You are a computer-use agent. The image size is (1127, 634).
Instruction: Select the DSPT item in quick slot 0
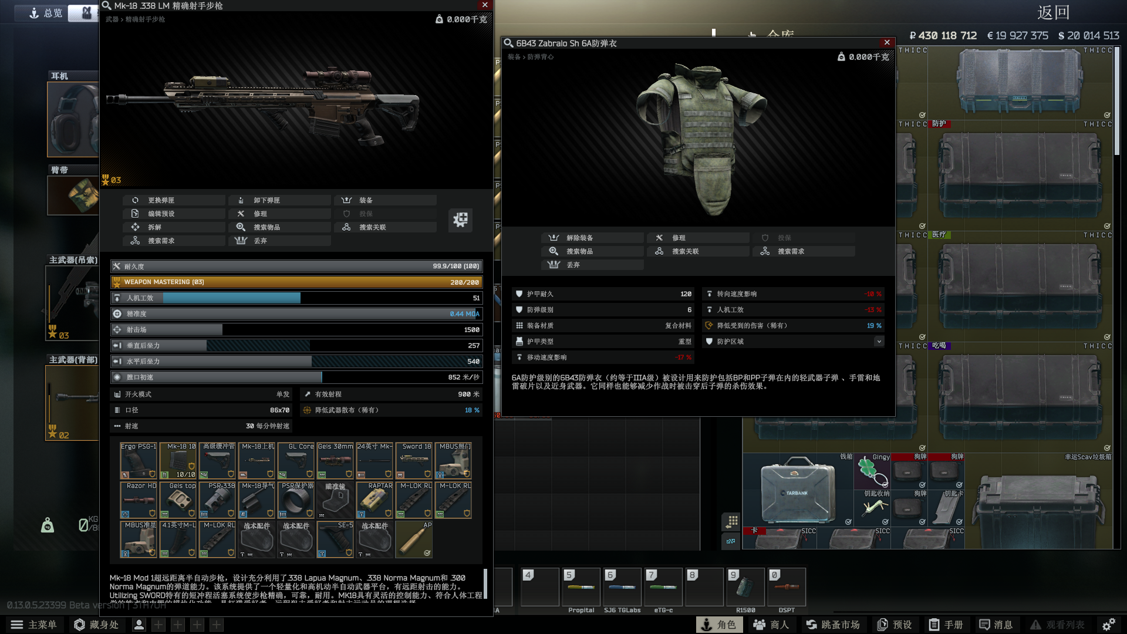tap(786, 586)
